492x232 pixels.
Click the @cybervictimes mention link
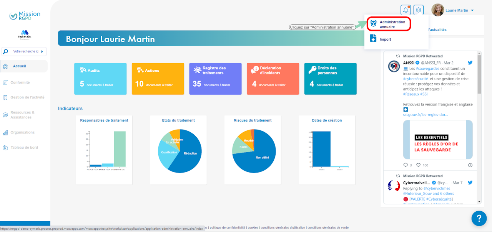(437, 188)
